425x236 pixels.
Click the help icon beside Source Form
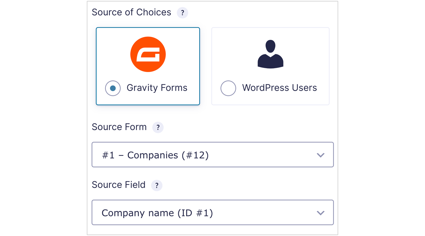click(x=158, y=127)
